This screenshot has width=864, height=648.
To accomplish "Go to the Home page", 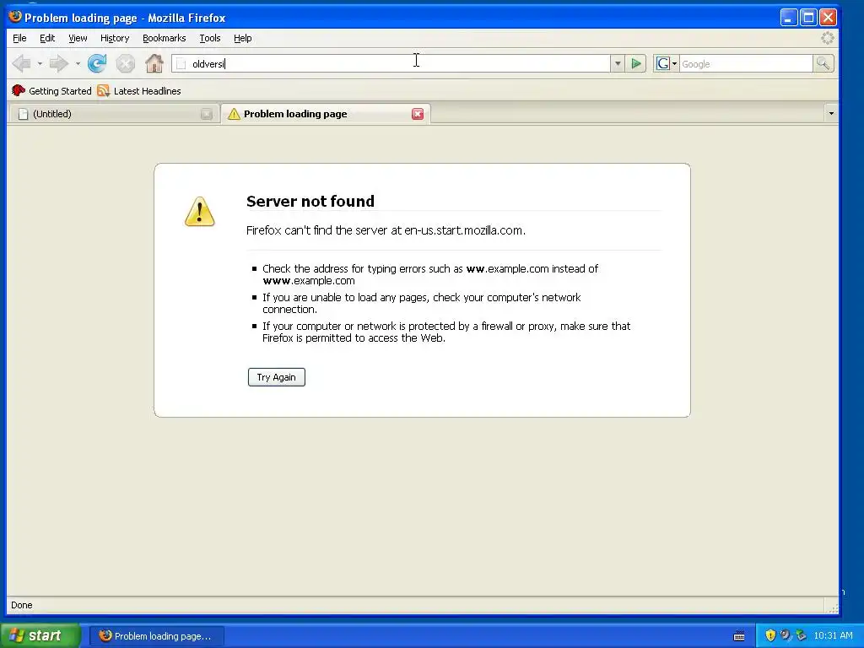I will [154, 64].
